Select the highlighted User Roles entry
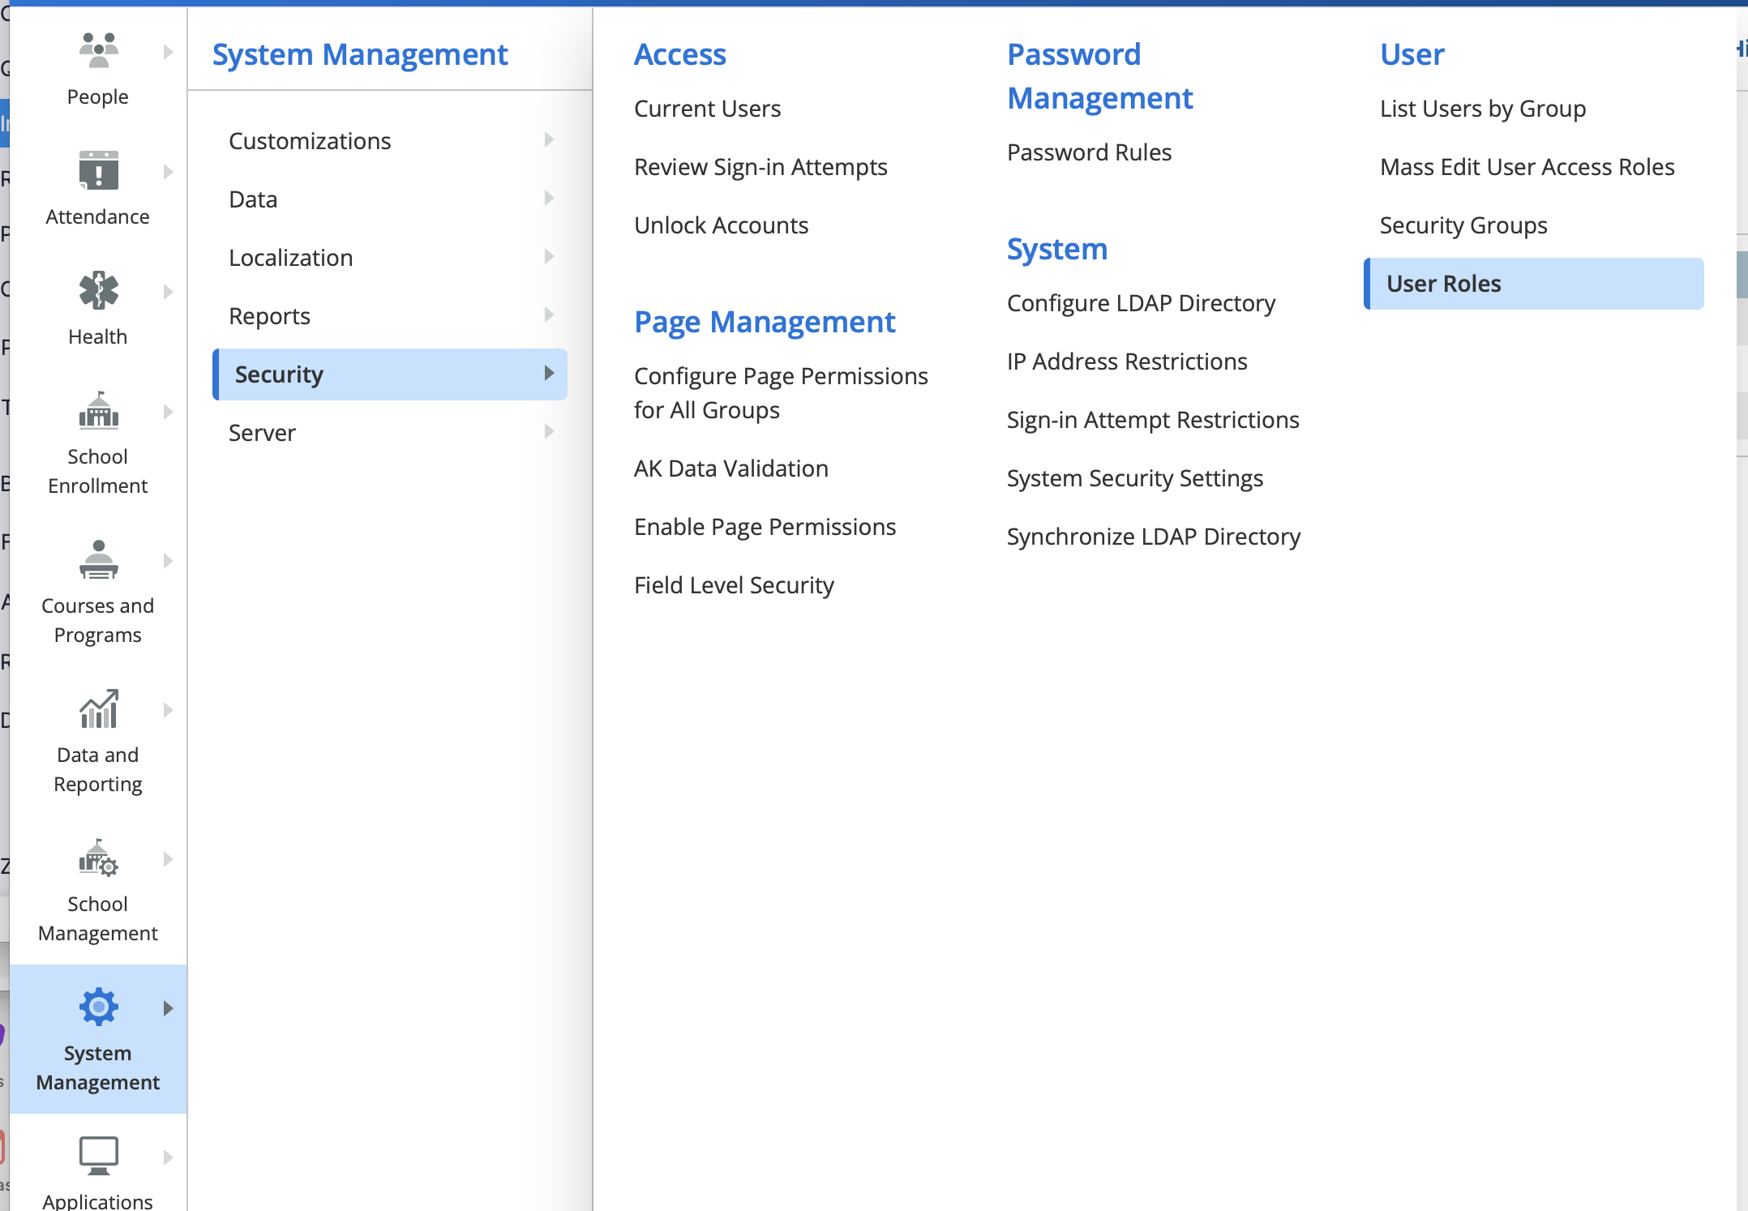The width and height of the screenshot is (1748, 1211). (1442, 283)
